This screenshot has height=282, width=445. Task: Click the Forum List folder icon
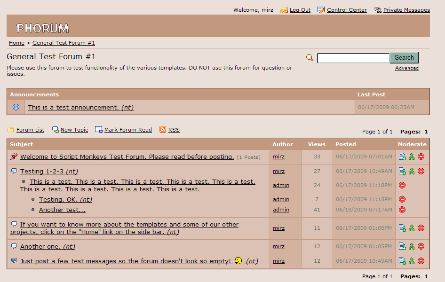tap(10, 130)
